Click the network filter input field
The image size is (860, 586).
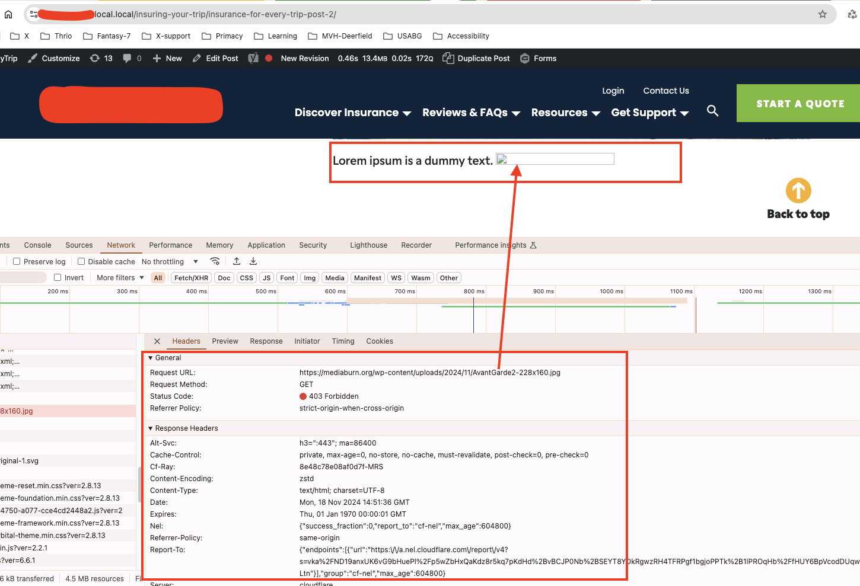(x=23, y=277)
